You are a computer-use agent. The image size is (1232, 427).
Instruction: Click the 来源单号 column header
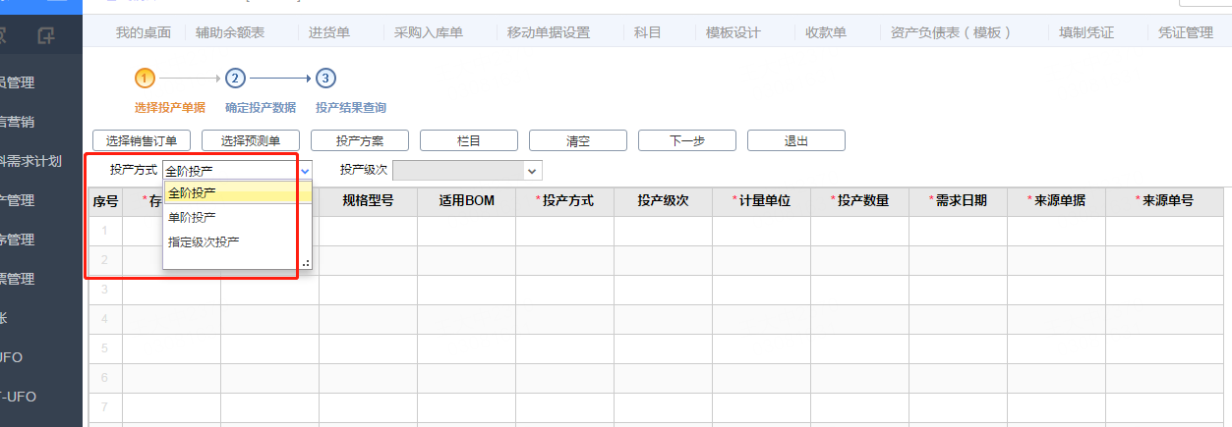(1164, 201)
